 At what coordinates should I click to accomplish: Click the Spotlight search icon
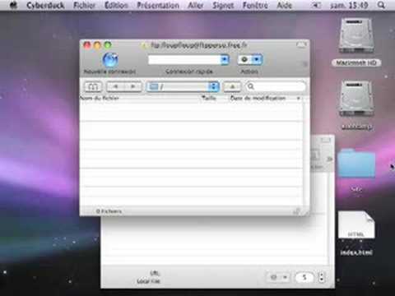tap(381, 5)
